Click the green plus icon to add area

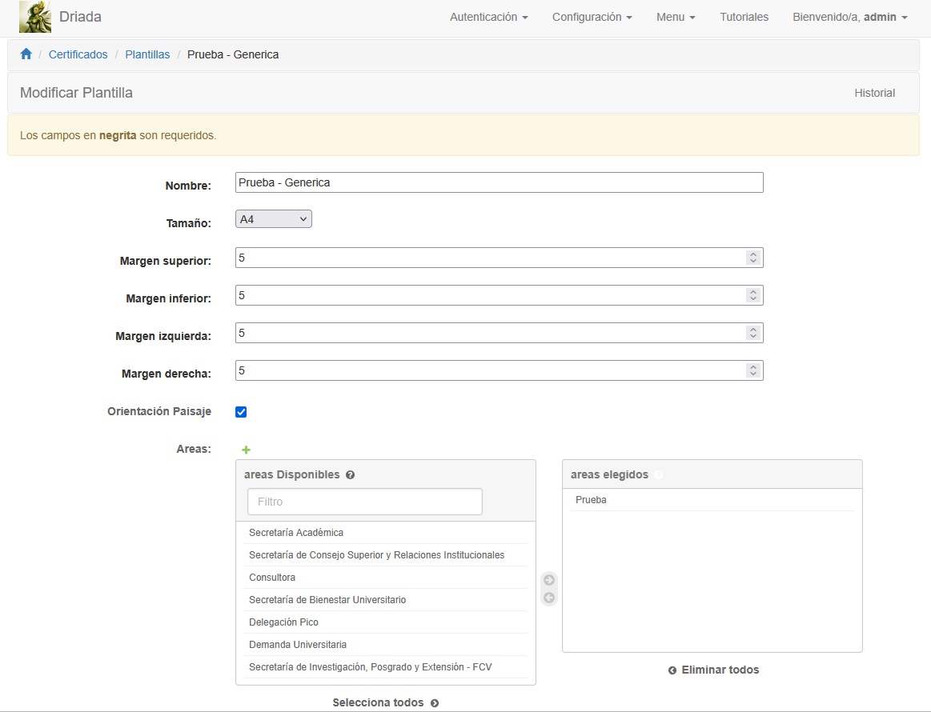pyautogui.click(x=246, y=449)
